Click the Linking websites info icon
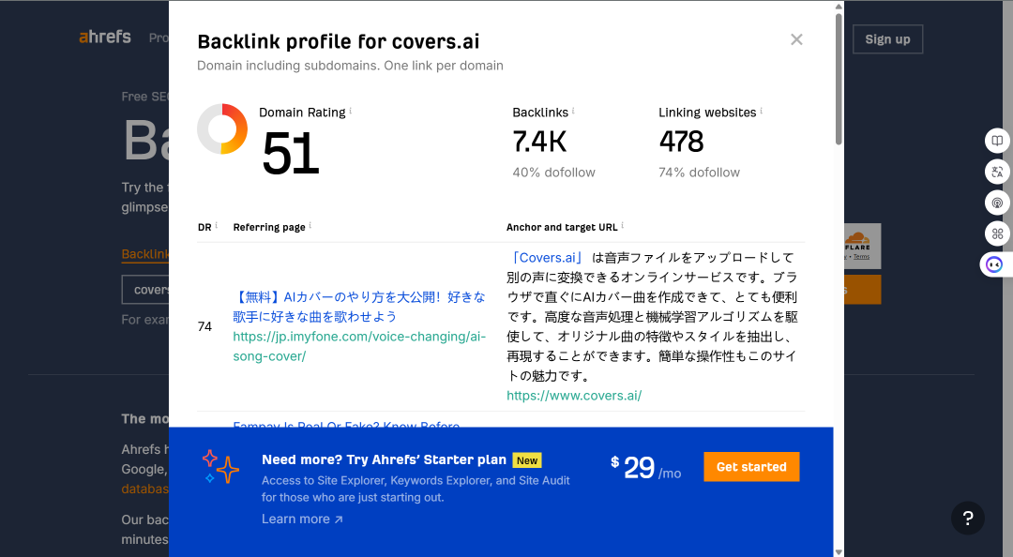 (761, 111)
